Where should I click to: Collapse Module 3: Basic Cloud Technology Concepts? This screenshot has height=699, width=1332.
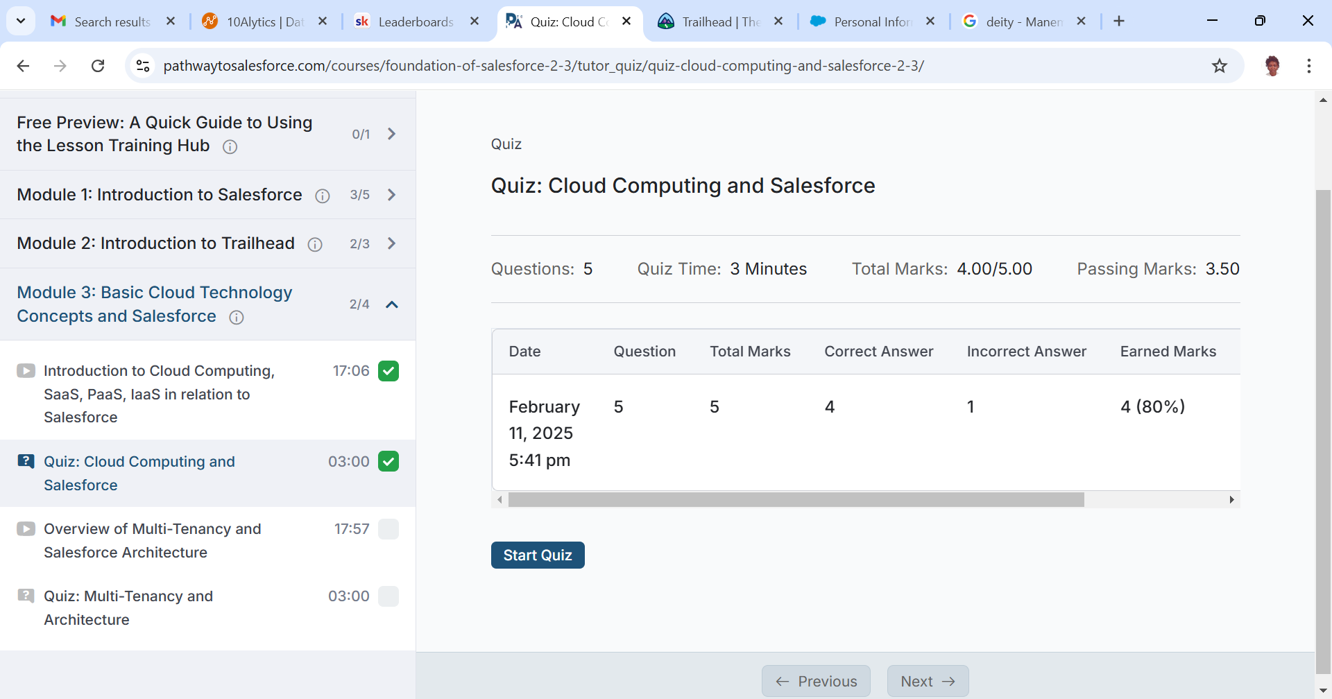392,304
